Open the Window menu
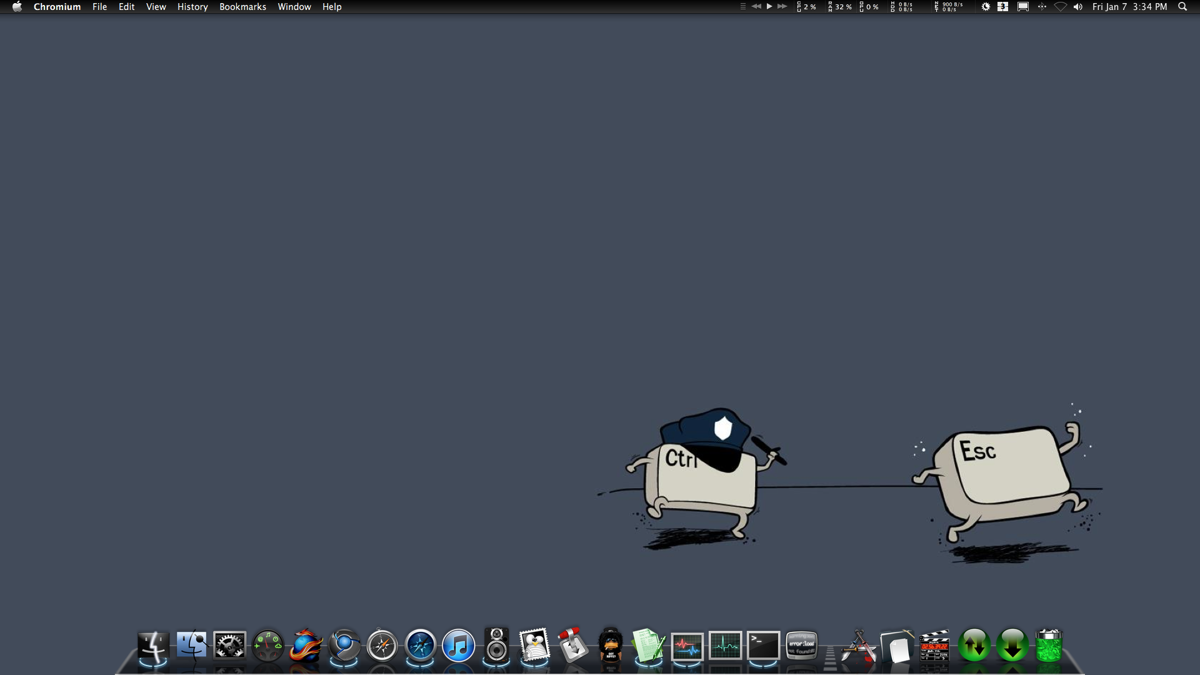Viewport: 1200px width, 675px height. [294, 7]
